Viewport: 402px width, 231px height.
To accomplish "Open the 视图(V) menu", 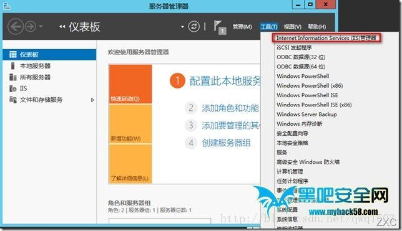I will pos(293,27).
